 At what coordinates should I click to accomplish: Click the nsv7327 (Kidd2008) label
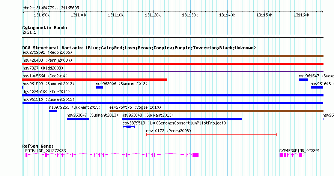pos(43,68)
